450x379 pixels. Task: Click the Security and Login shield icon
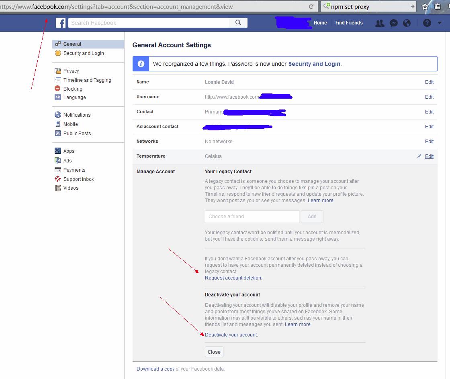[x=58, y=53]
